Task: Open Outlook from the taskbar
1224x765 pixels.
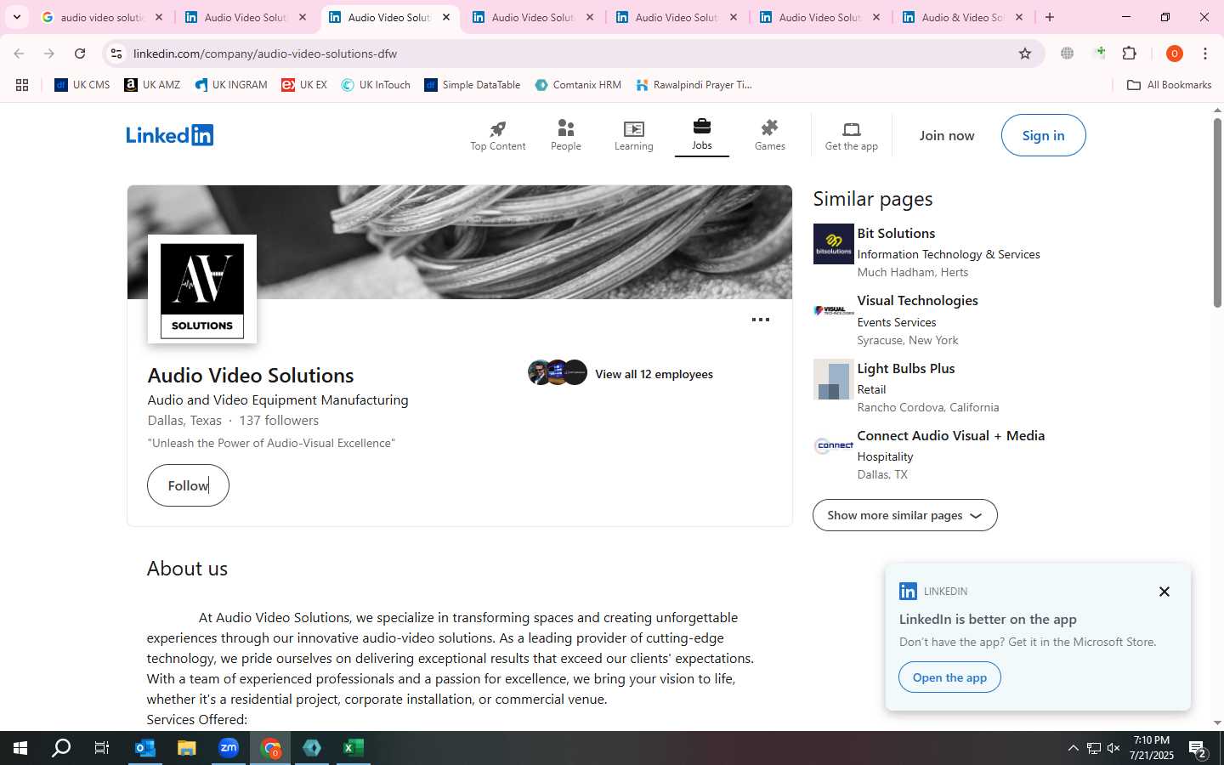Action: pyautogui.click(x=145, y=748)
